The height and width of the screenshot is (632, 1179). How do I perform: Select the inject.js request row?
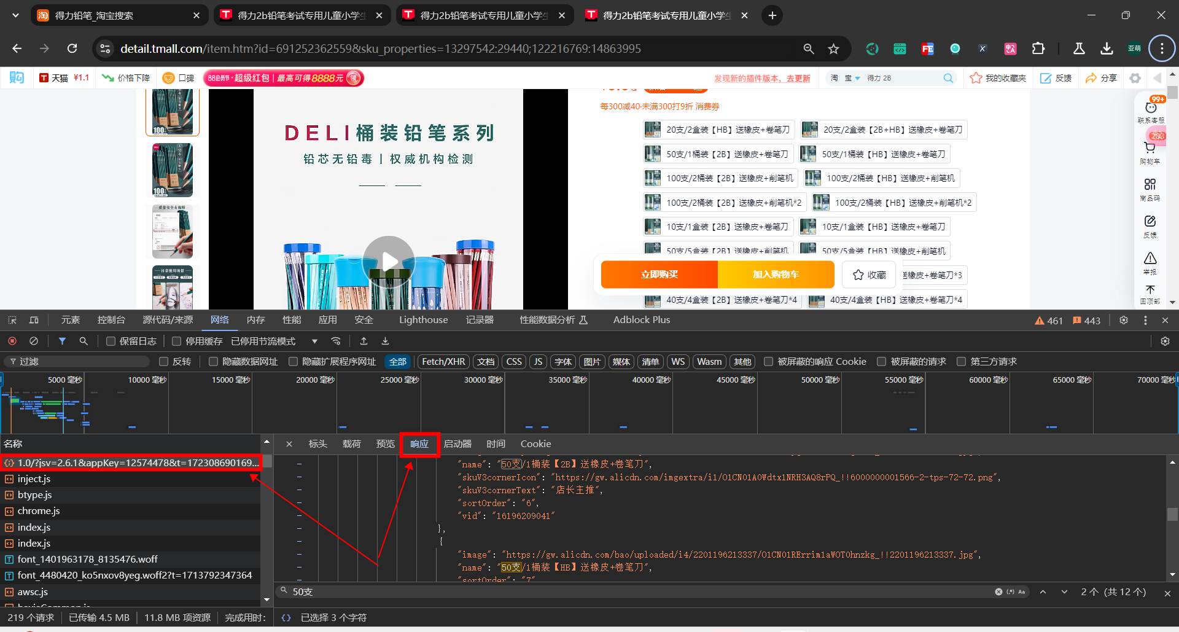pos(130,479)
